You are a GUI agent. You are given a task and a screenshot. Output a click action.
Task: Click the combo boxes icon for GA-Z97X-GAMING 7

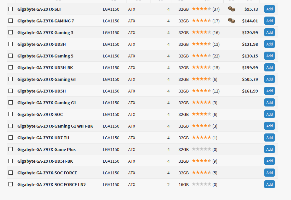tap(231, 20)
